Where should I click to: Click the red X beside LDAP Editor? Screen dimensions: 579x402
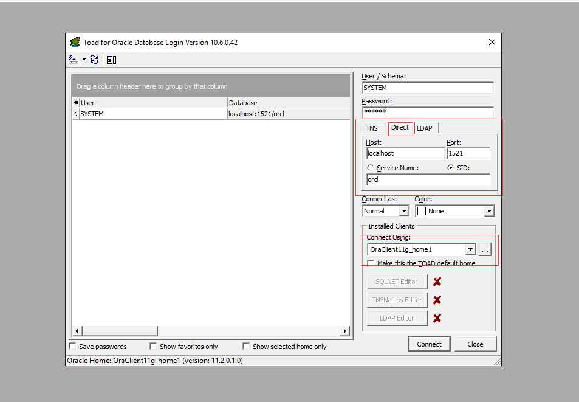point(437,318)
